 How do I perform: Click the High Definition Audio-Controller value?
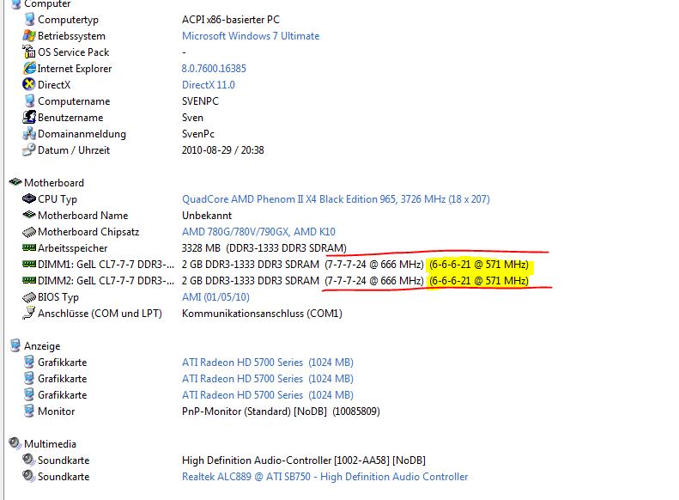304,460
